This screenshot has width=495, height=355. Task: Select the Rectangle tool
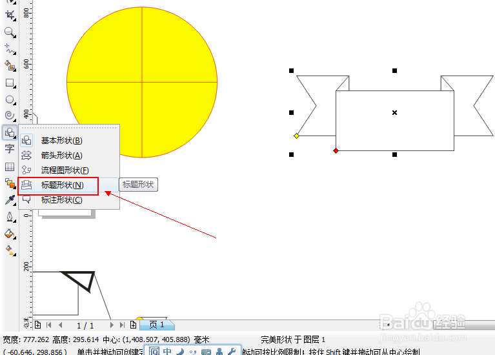point(10,83)
